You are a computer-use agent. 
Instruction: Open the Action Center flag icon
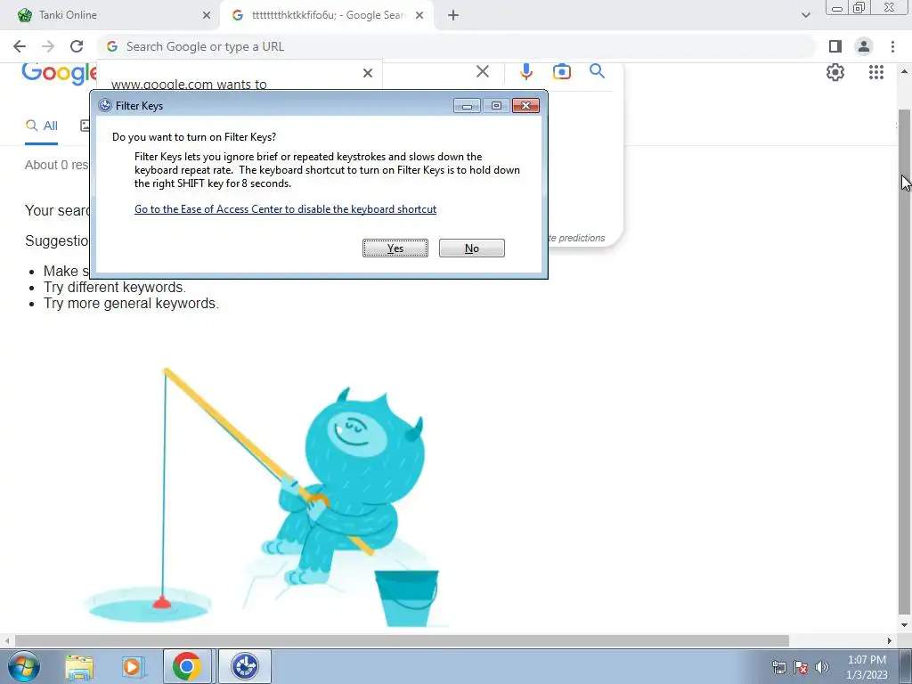[x=801, y=667]
